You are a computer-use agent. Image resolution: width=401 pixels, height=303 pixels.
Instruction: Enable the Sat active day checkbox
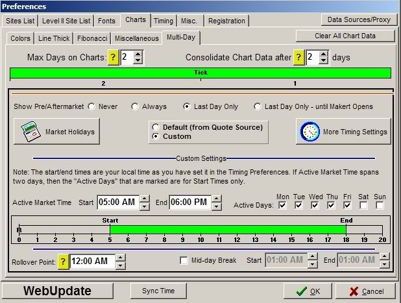pos(364,205)
